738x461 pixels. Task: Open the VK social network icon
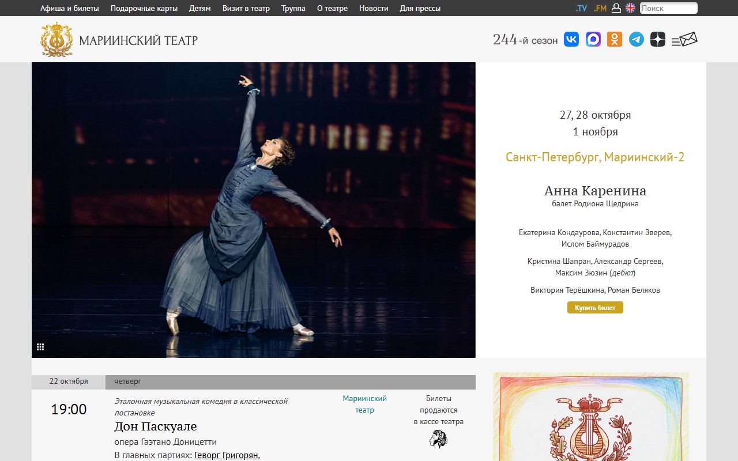click(x=571, y=39)
